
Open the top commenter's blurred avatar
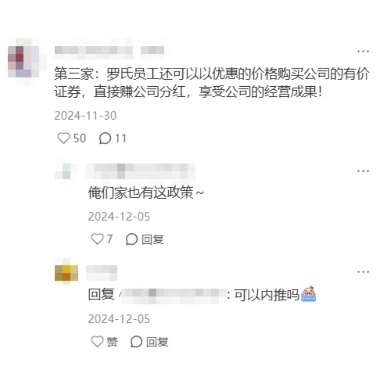coord(24,62)
